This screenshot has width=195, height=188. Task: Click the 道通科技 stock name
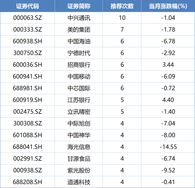pyautogui.click(x=79, y=182)
